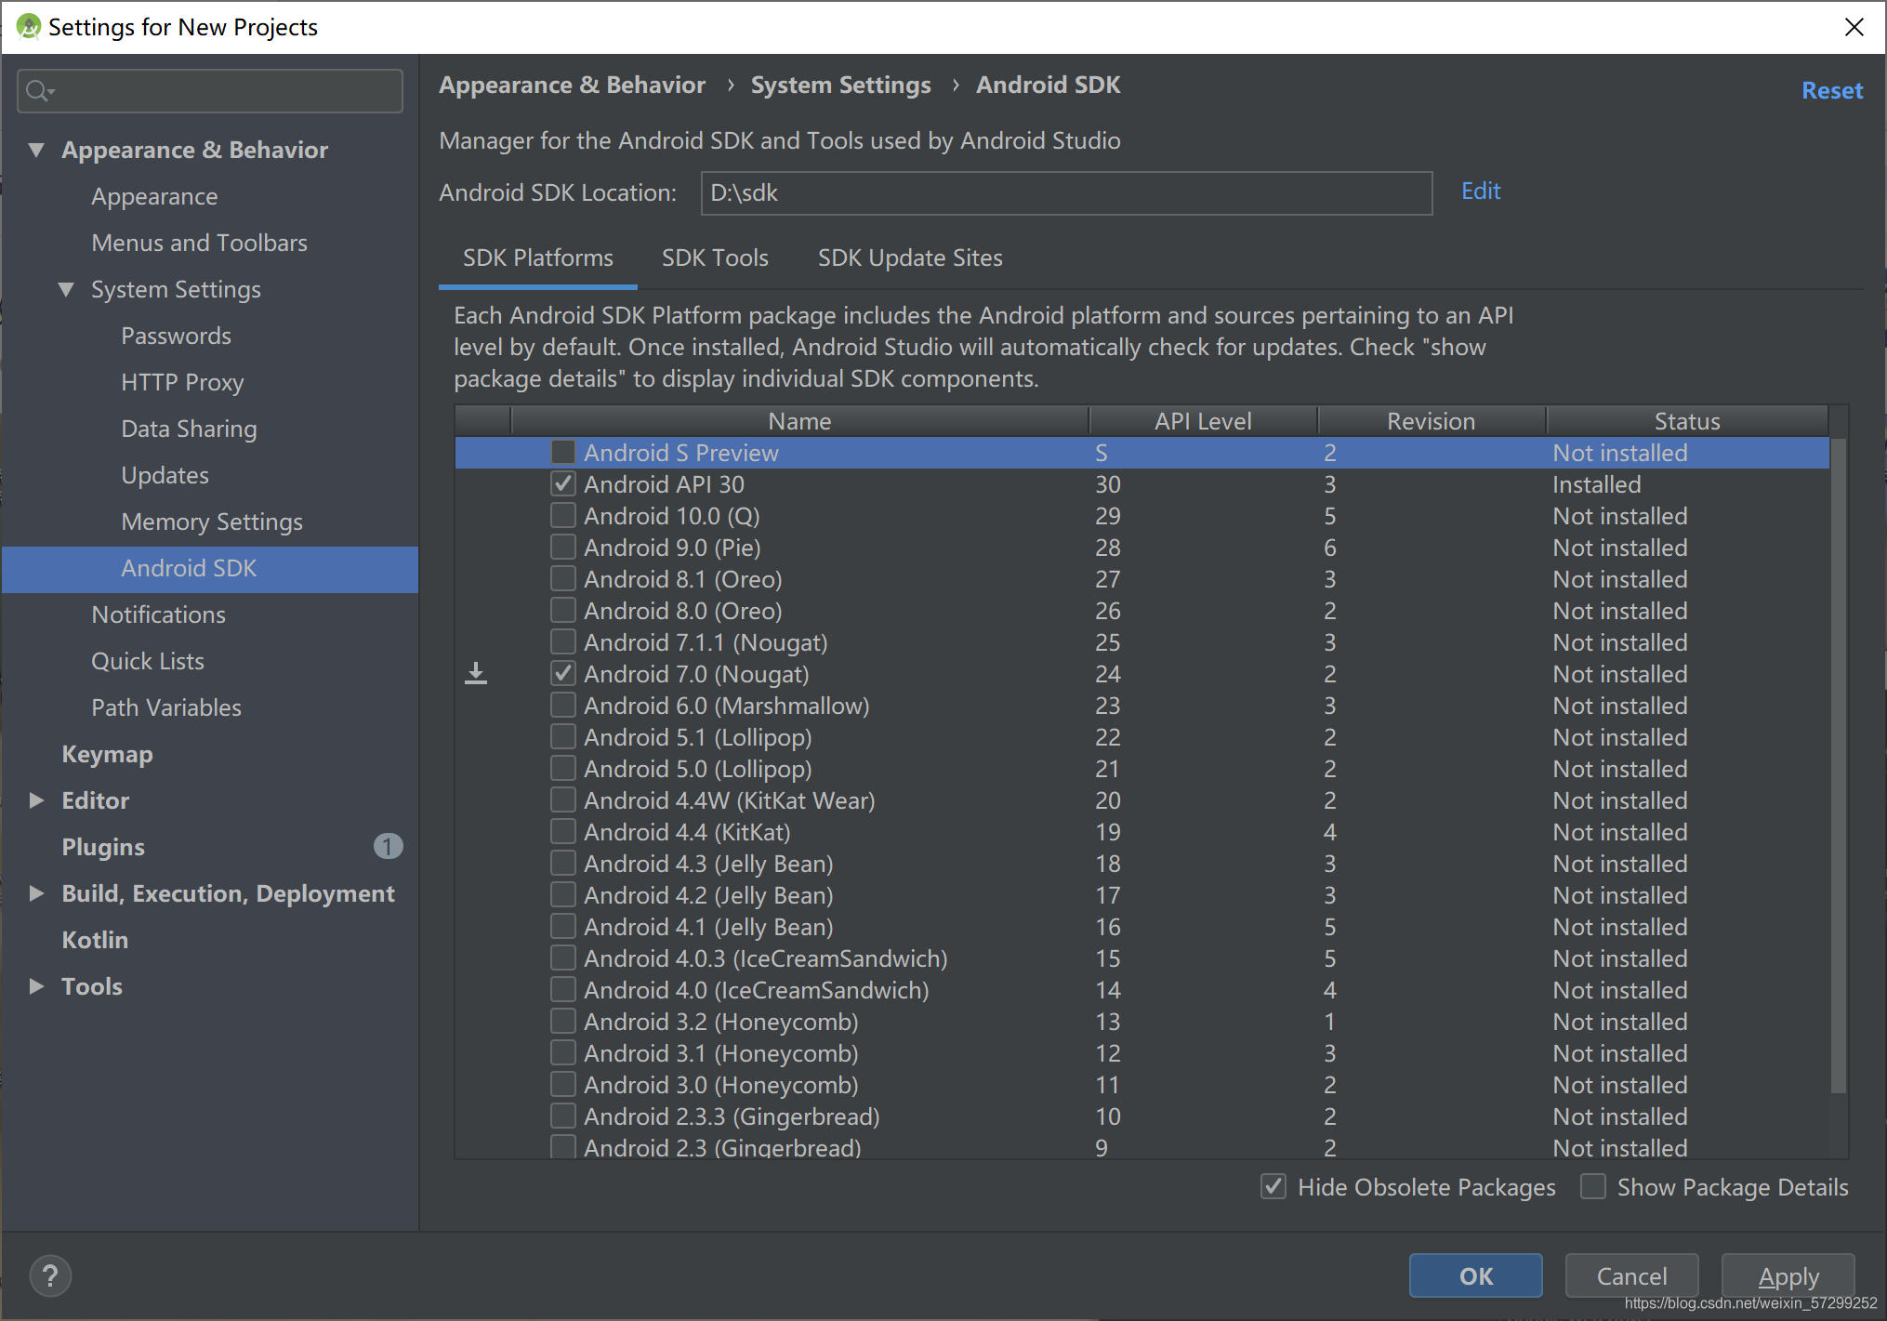Select Memory Settings in tree
The image size is (1887, 1321).
coord(212,522)
